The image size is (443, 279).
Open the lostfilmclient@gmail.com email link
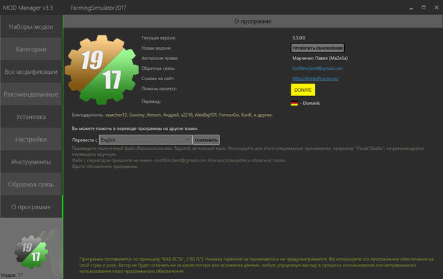click(317, 68)
